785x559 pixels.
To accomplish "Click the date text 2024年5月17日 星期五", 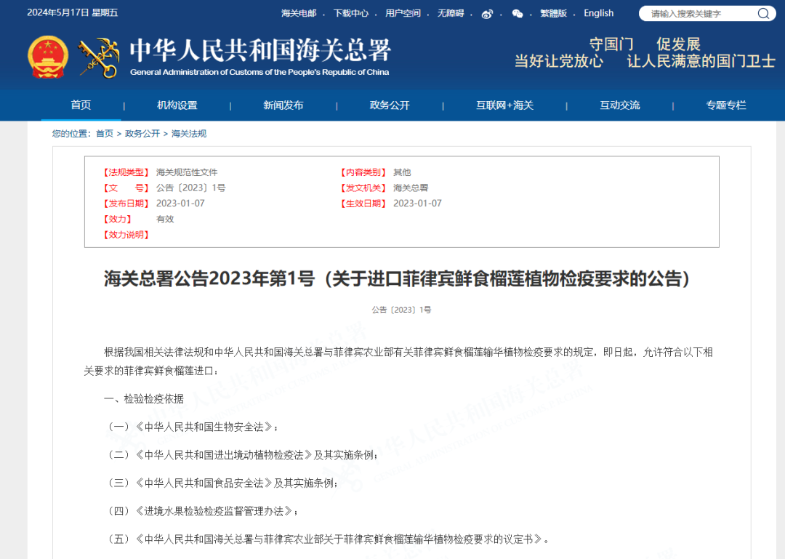I will click(x=72, y=12).
